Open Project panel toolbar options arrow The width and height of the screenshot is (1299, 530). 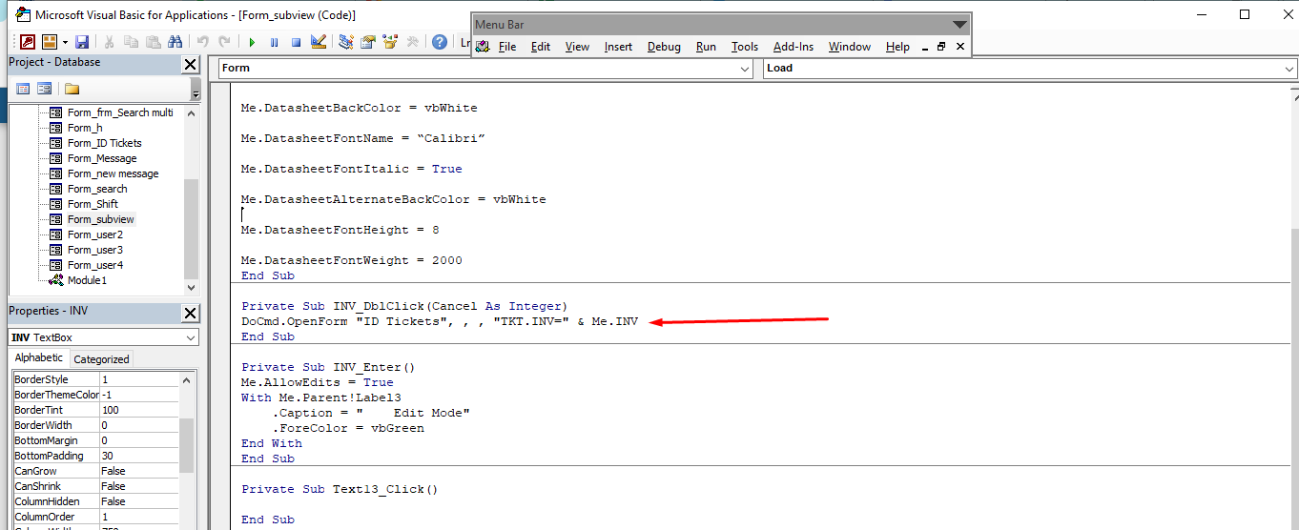tap(196, 91)
